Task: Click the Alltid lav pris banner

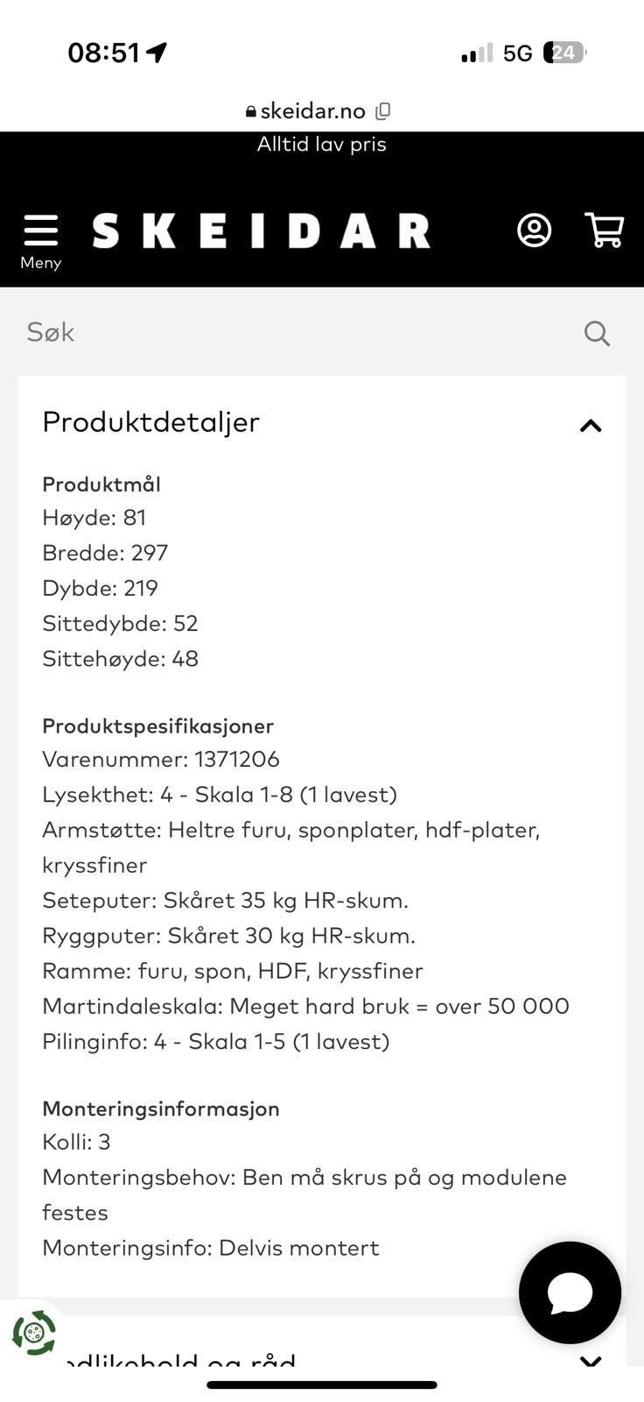Action: [321, 145]
